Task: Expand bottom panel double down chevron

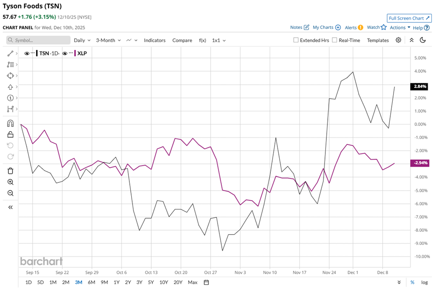Action: [399, 282]
